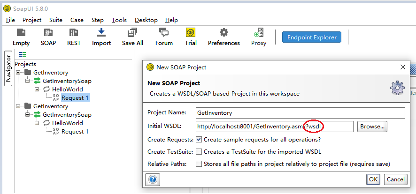Collapse the second GetInventorySoap interface node

pyautogui.click(x=27, y=115)
